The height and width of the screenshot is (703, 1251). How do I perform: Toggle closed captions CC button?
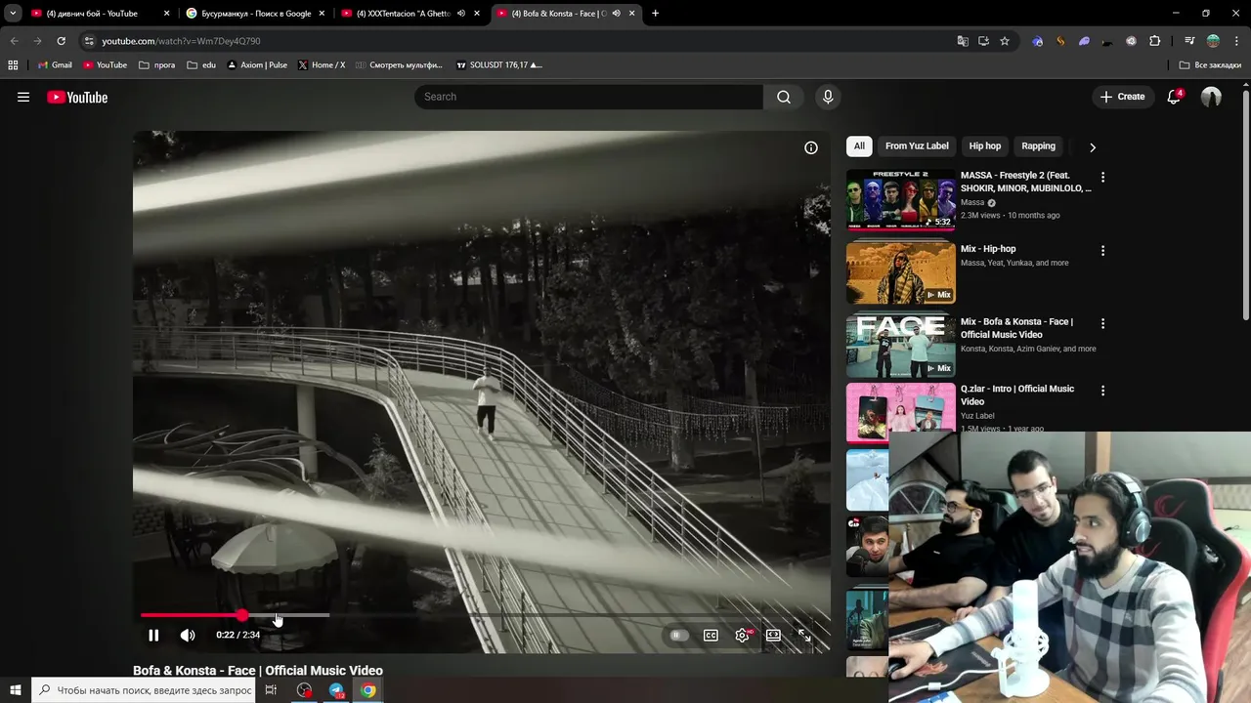(711, 635)
